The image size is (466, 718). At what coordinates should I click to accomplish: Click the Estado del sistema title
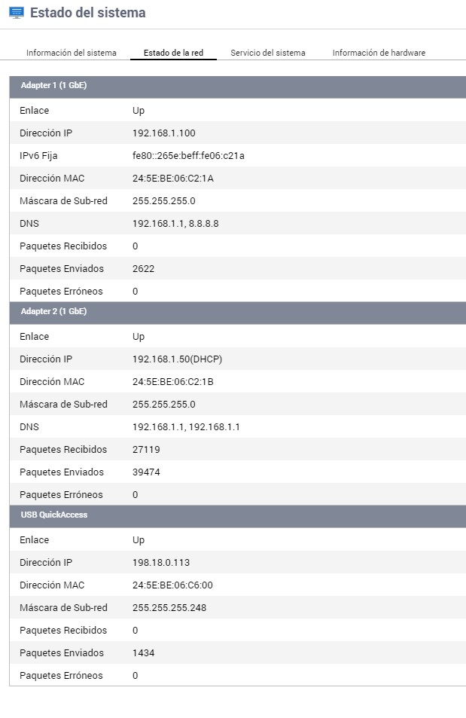coord(88,13)
